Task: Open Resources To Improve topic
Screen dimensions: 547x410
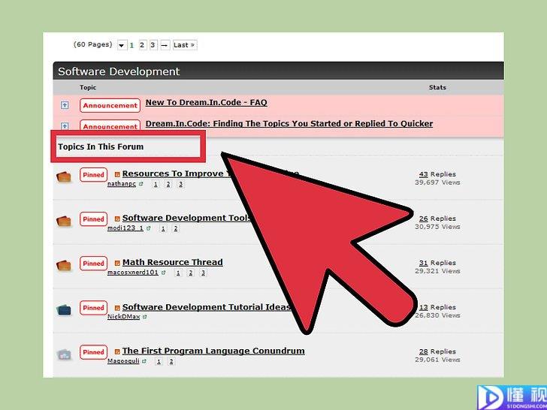Action: [x=176, y=173]
